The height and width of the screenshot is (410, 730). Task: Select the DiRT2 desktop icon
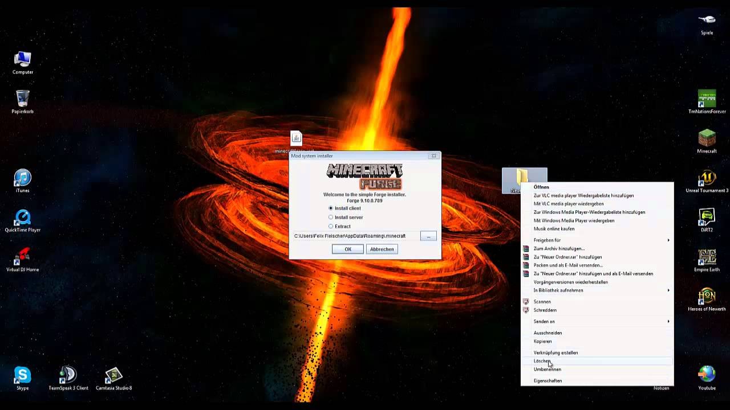tap(707, 221)
